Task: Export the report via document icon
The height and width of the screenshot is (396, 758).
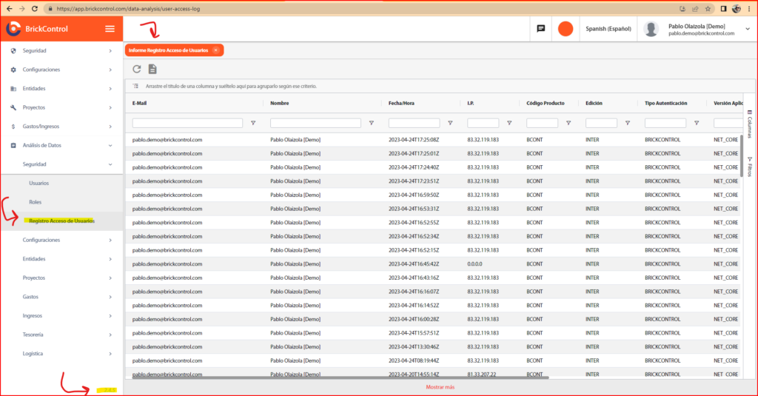Action: pyautogui.click(x=152, y=69)
